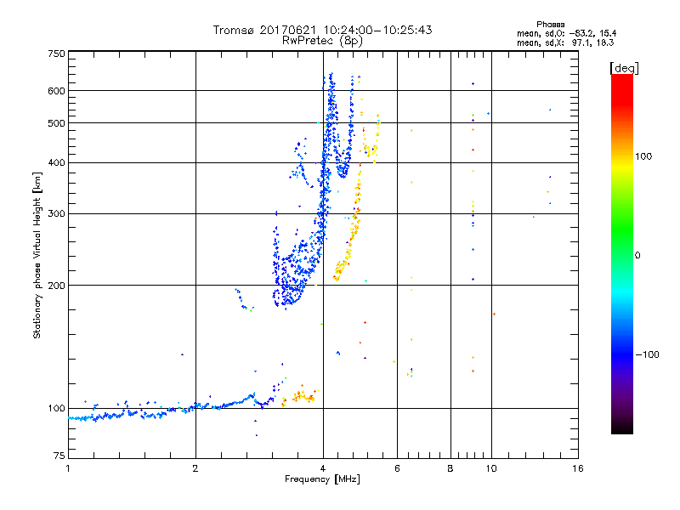The width and height of the screenshot is (680, 510).
Task: Click the plot title starting with Tromsø
Action: point(322,30)
